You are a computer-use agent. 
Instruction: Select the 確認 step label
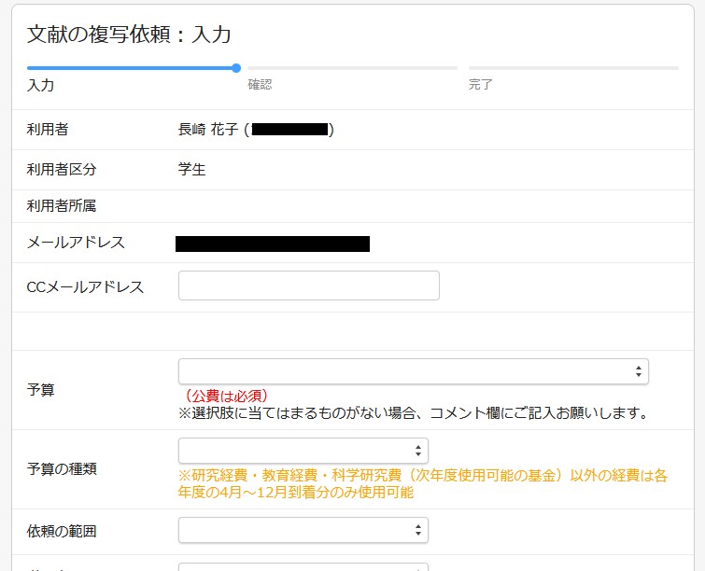point(260,85)
